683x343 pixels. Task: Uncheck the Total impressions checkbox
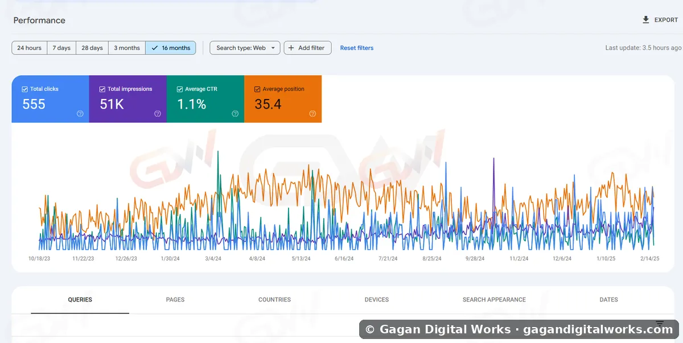tap(102, 89)
